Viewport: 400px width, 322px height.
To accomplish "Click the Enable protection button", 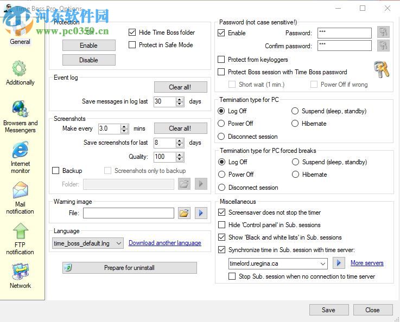I will pyautogui.click(x=89, y=46).
